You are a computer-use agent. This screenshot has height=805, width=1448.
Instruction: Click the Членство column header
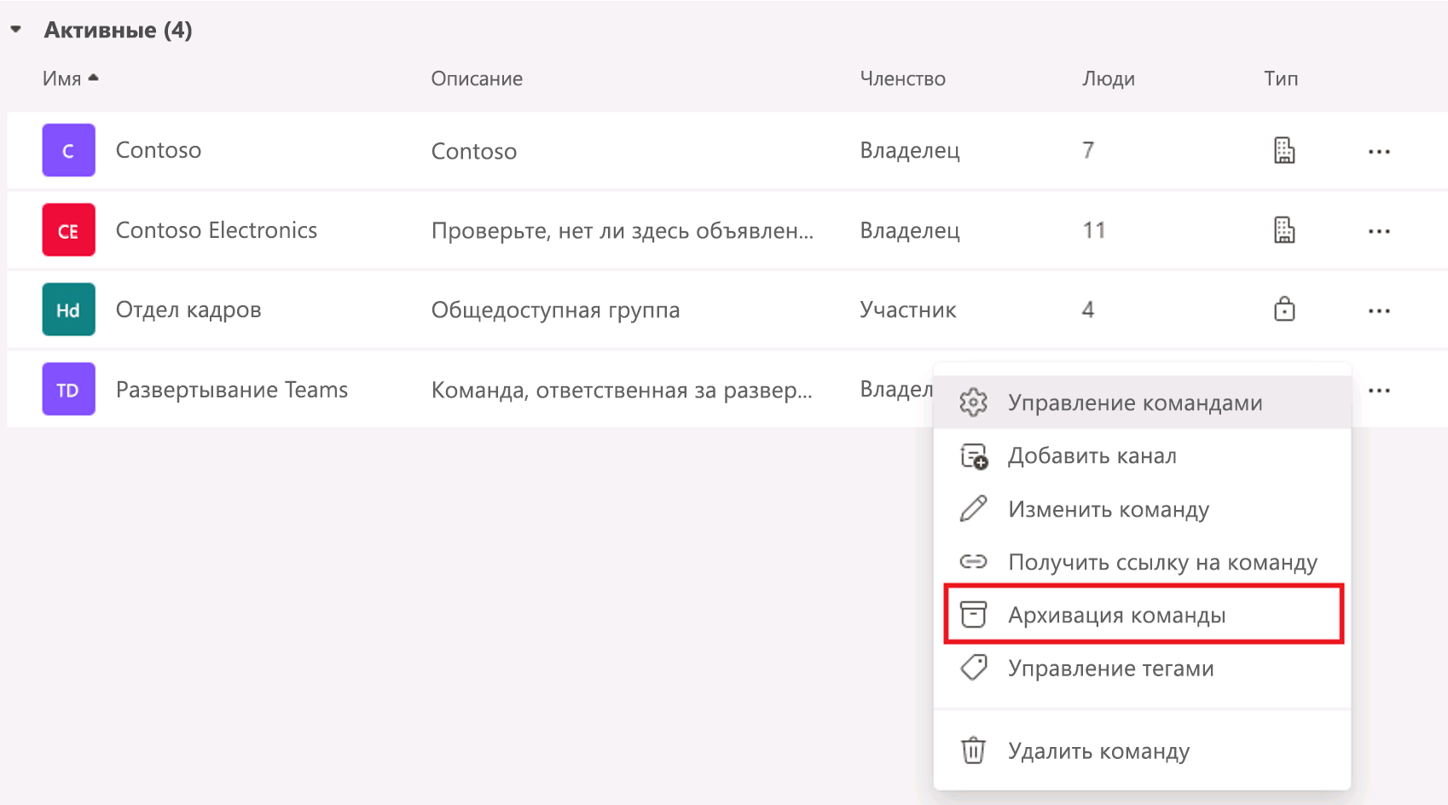pyautogui.click(x=902, y=78)
